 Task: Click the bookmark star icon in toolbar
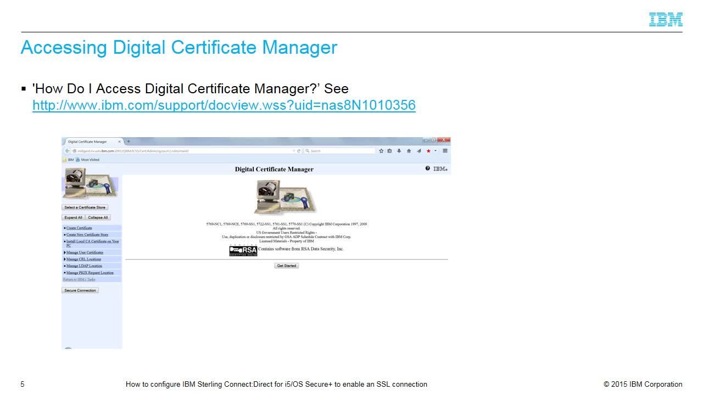pos(381,151)
